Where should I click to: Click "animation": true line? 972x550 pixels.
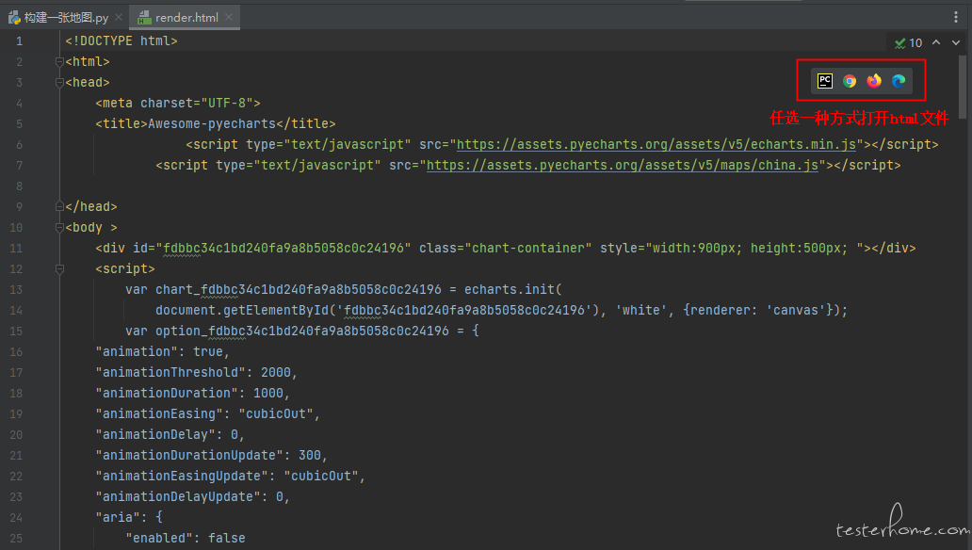click(162, 351)
